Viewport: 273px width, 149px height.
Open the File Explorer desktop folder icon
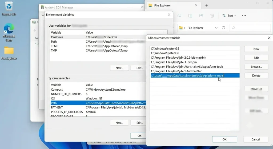pos(9,53)
